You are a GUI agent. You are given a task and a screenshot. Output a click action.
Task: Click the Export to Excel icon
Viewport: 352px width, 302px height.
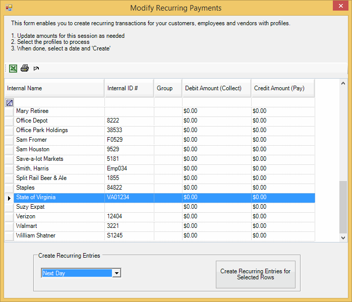pos(13,68)
